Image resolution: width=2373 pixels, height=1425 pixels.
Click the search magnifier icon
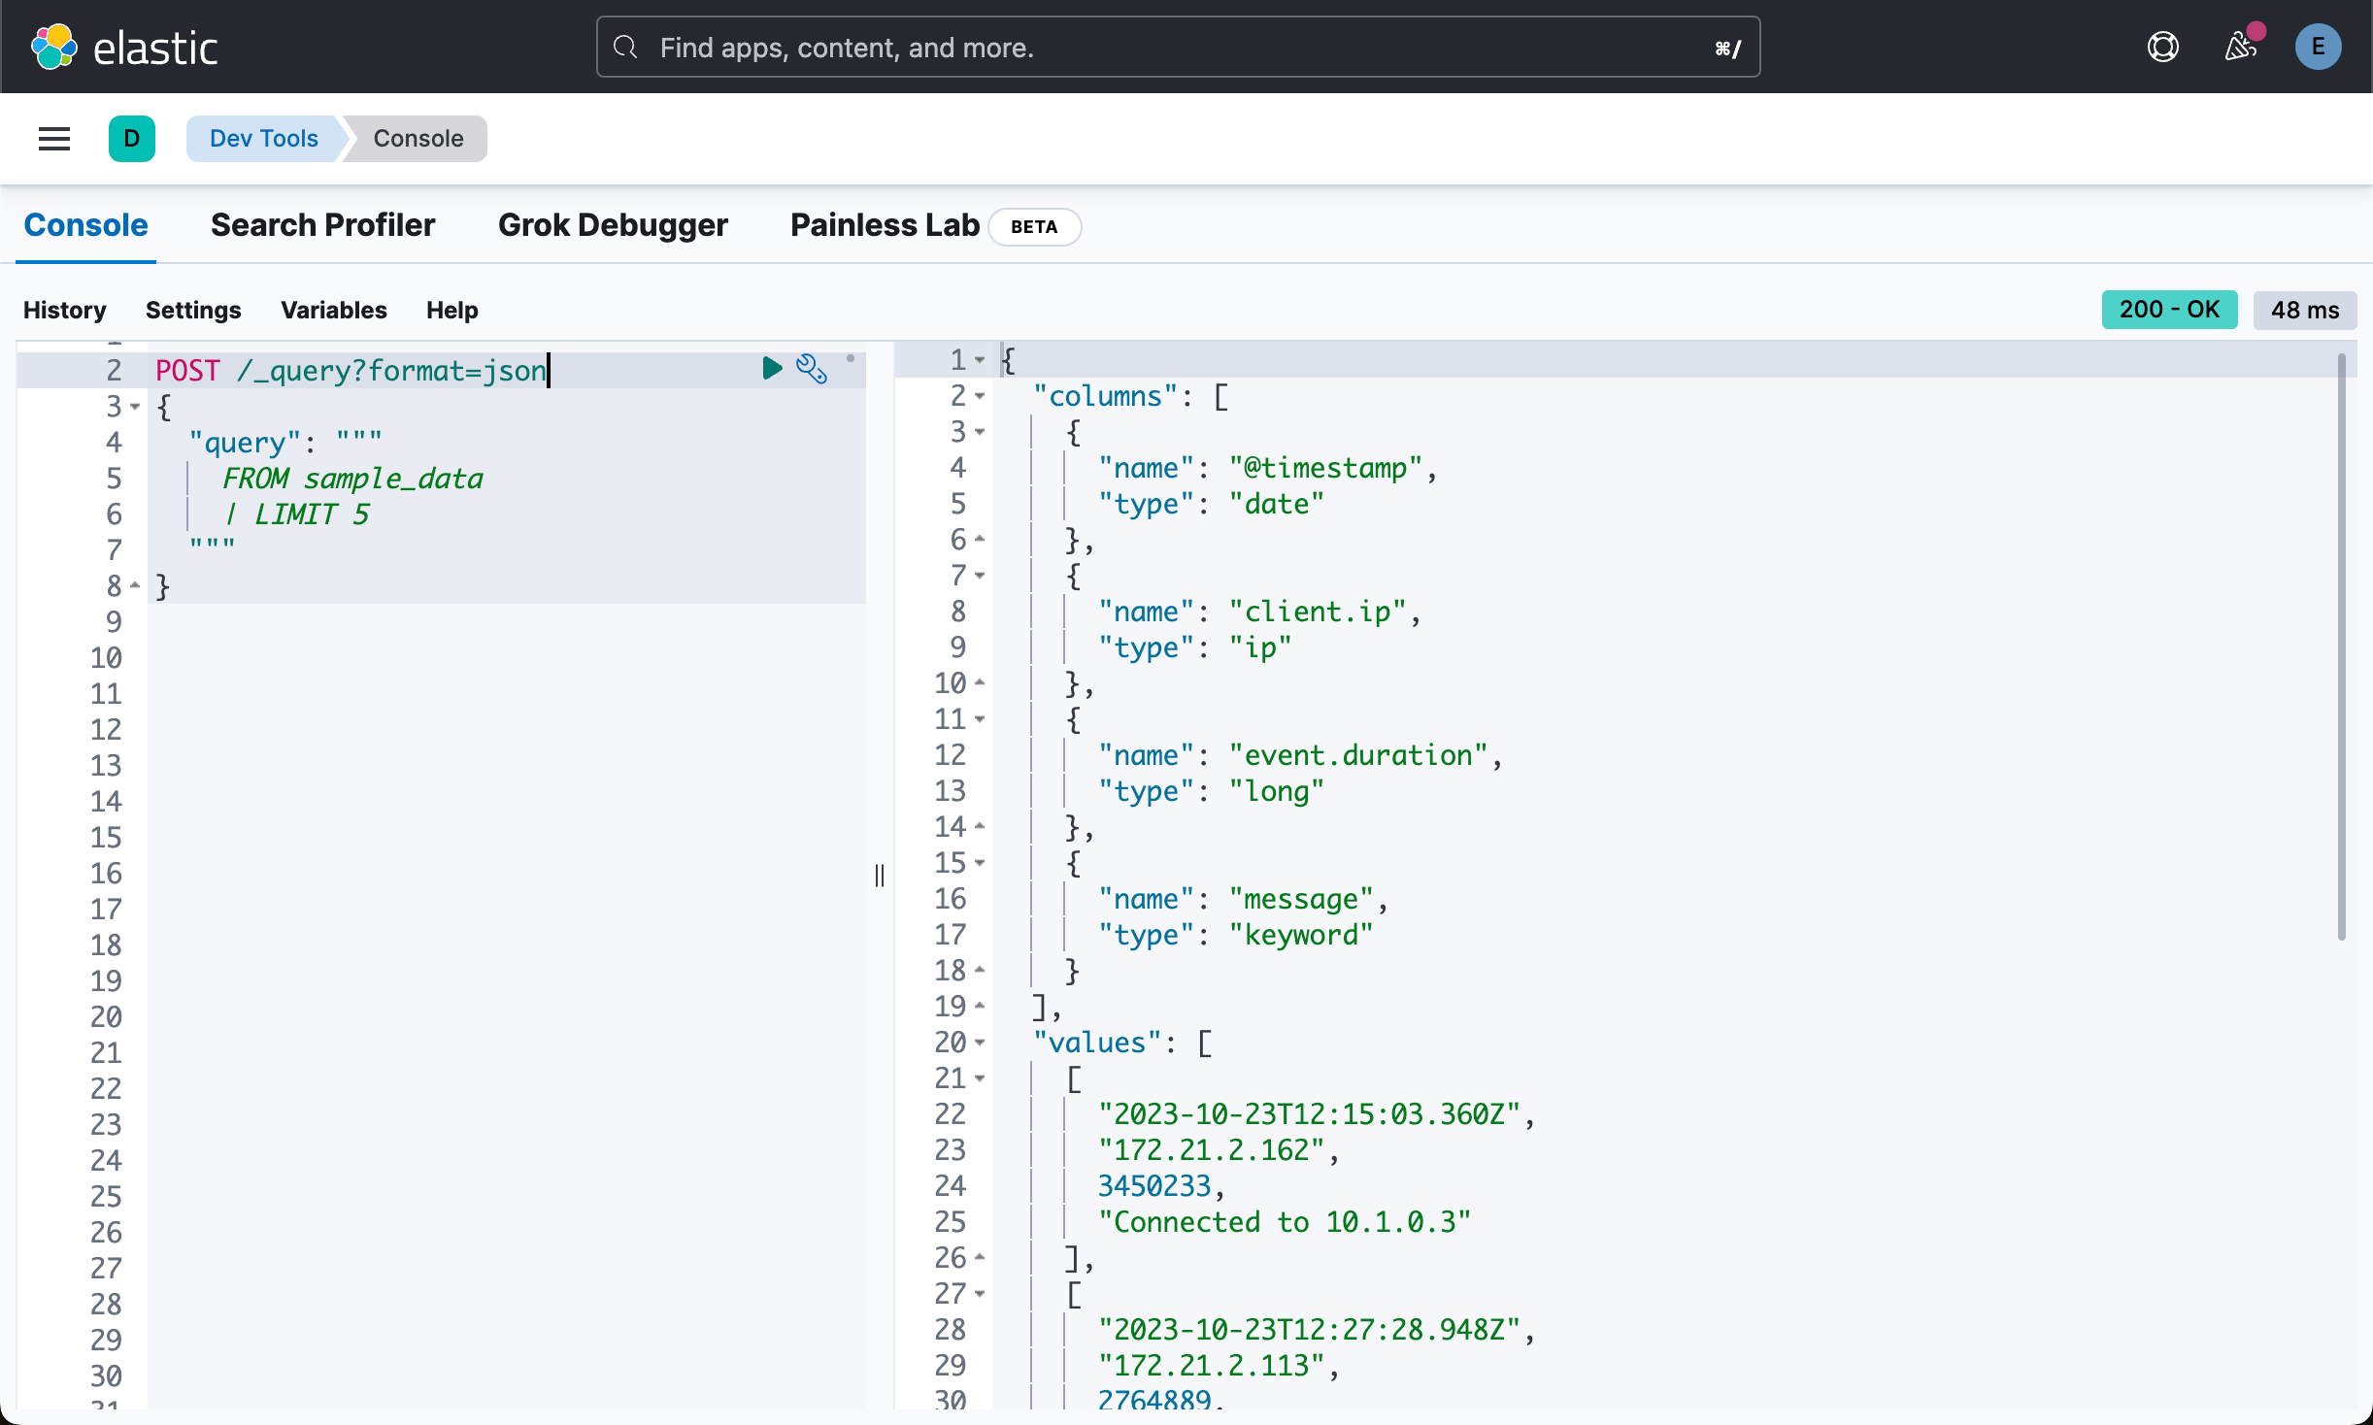[x=625, y=47]
